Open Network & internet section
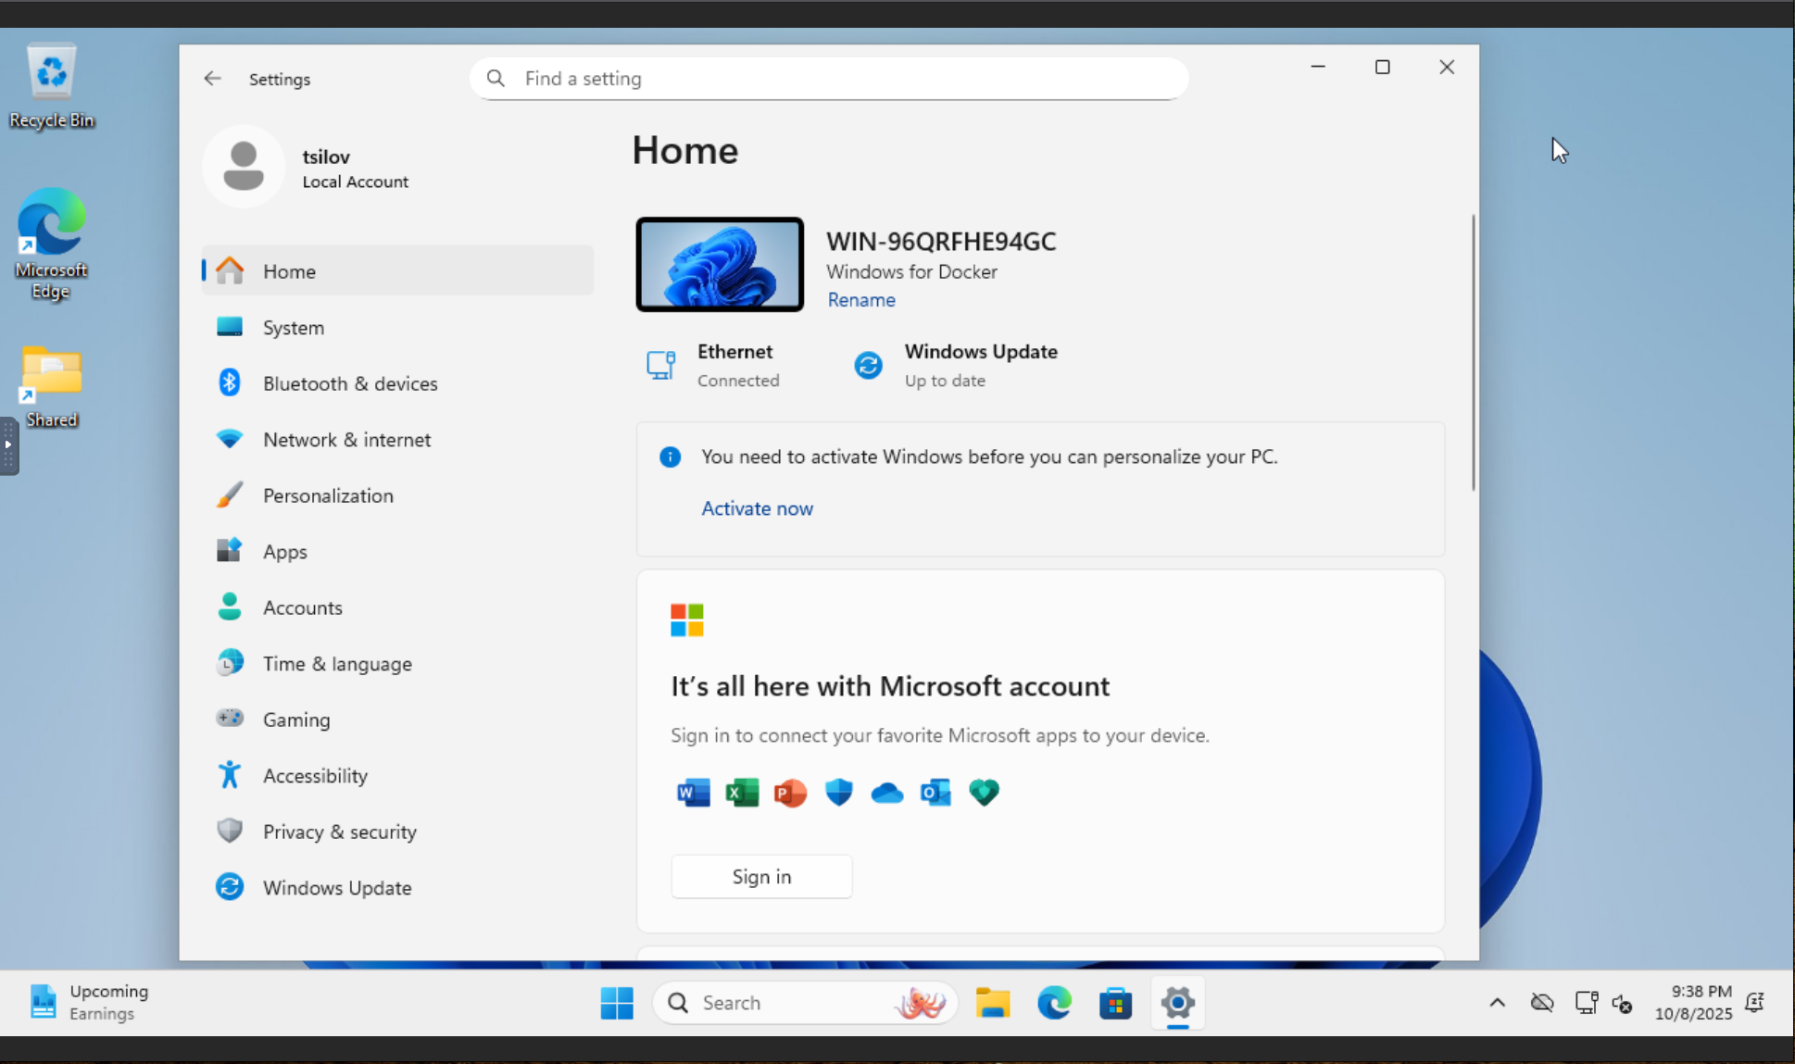Image resolution: width=1795 pixels, height=1064 pixels. 346,439
